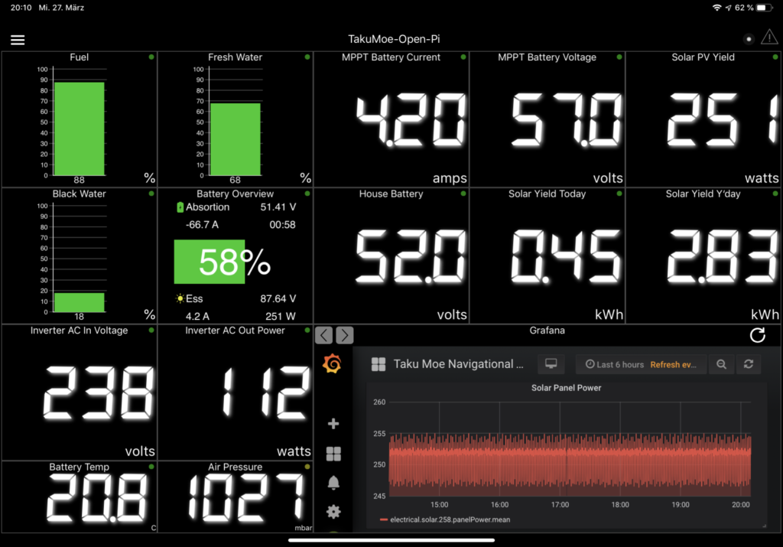Open Alerting via the bell icon
The width and height of the screenshot is (783, 547).
pos(333,482)
